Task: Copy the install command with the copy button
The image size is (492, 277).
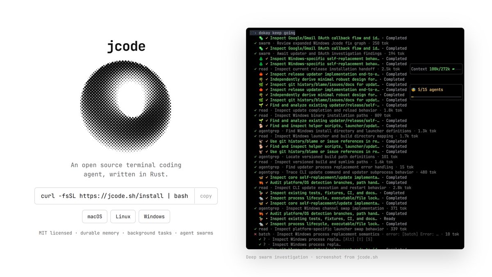Action: [206, 196]
